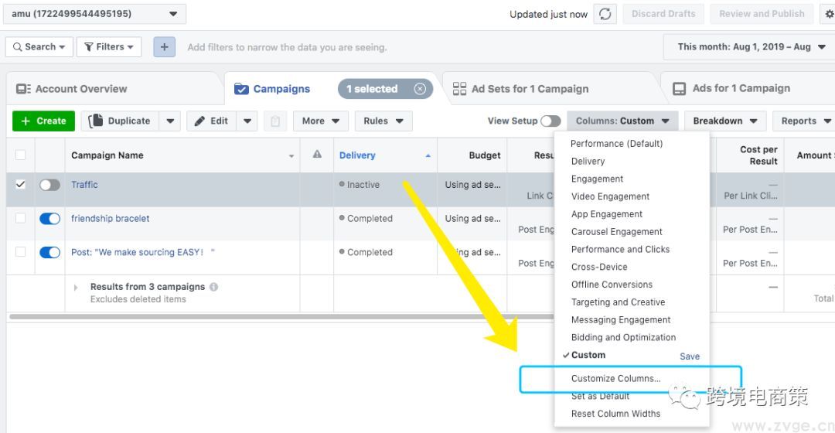The width and height of the screenshot is (835, 433).
Task: Uncheck the Traffic campaign row checkbox
Action: tap(21, 185)
